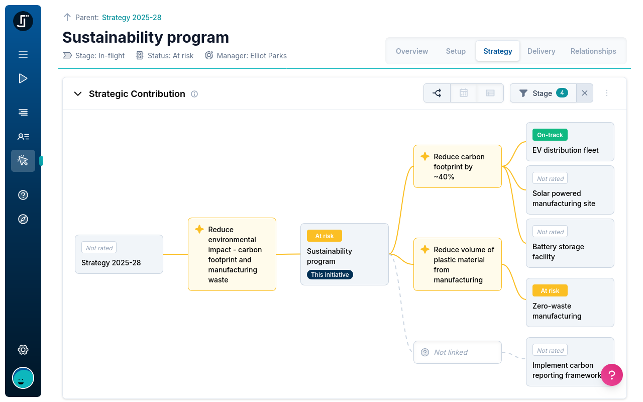
Task: Open the Reduce environmental impact objective card
Action: click(232, 254)
